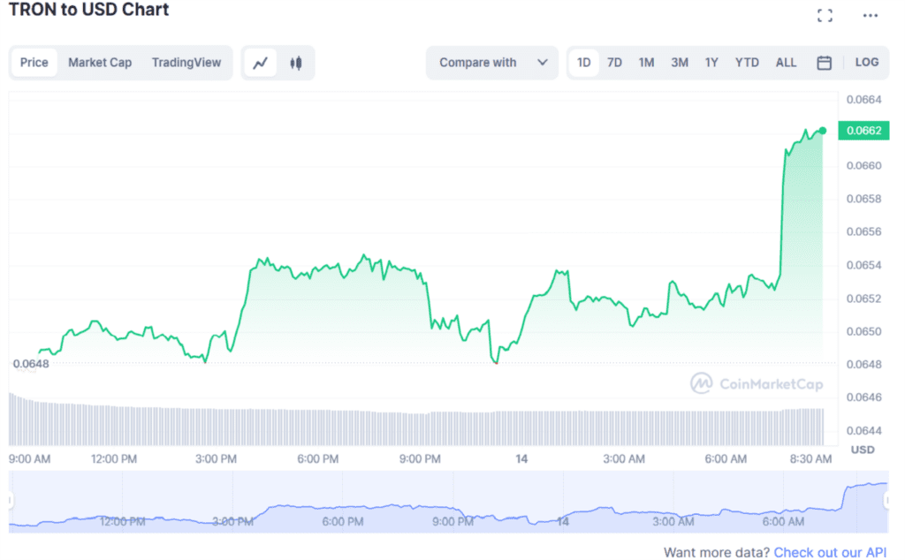Image resolution: width=905 pixels, height=560 pixels.
Task: Select the 7D time range
Action: 615,63
